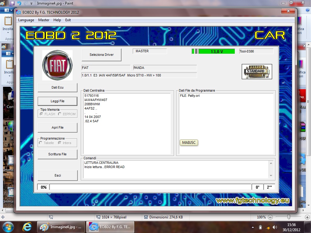The width and height of the screenshot is (311, 233).
Task: Click the Tool-0386 serial field
Action: 256,51
